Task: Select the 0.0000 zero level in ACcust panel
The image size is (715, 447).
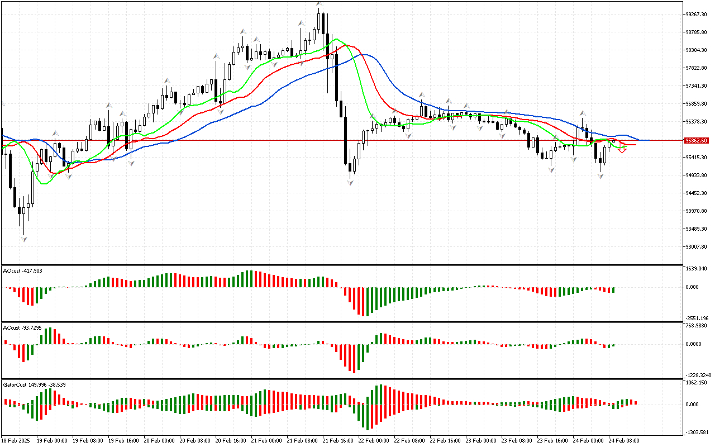Action: pyautogui.click(x=694, y=344)
